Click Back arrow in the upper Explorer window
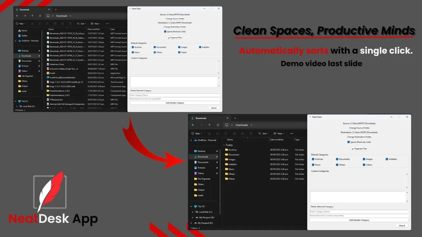Screen dimensions: 422x237 pos(17,16)
